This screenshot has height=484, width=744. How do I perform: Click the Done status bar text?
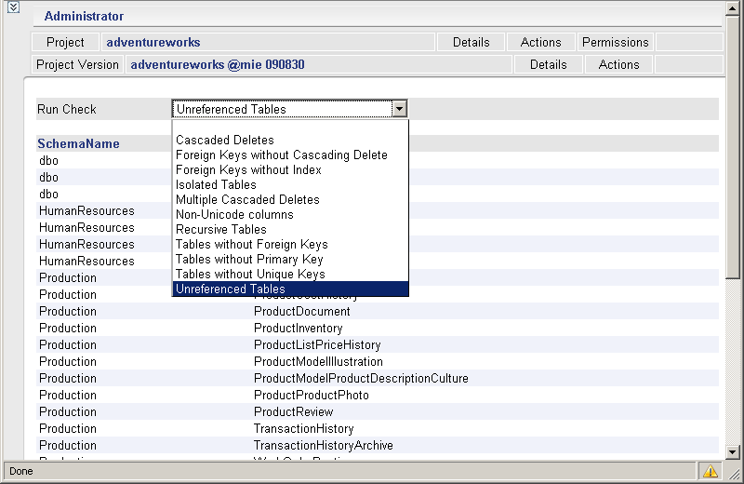click(20, 471)
